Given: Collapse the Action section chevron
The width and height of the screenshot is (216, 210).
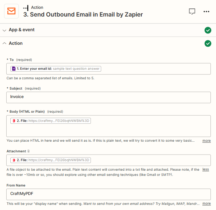Looking at the screenshot, I should (4, 43).
